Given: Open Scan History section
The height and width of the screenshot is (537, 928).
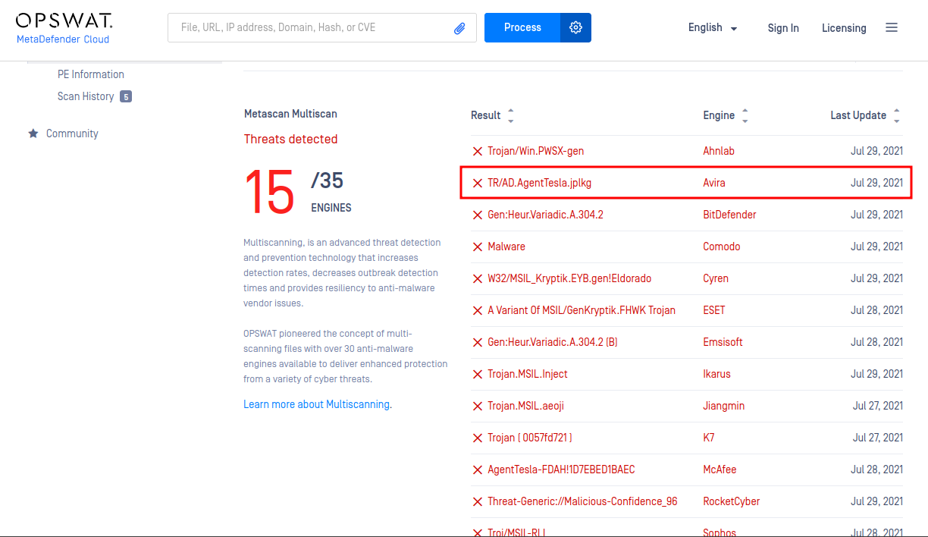Looking at the screenshot, I should pyautogui.click(x=86, y=96).
